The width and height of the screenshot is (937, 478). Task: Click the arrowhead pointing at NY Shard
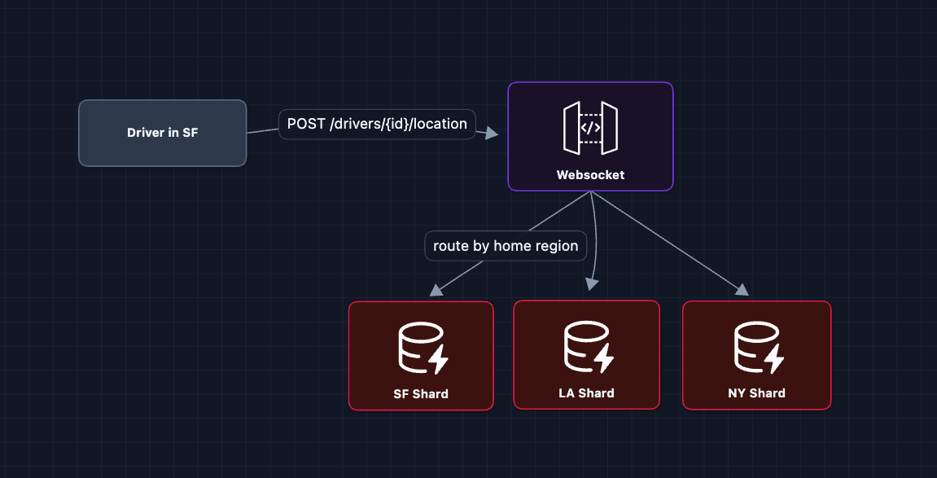[x=740, y=288]
